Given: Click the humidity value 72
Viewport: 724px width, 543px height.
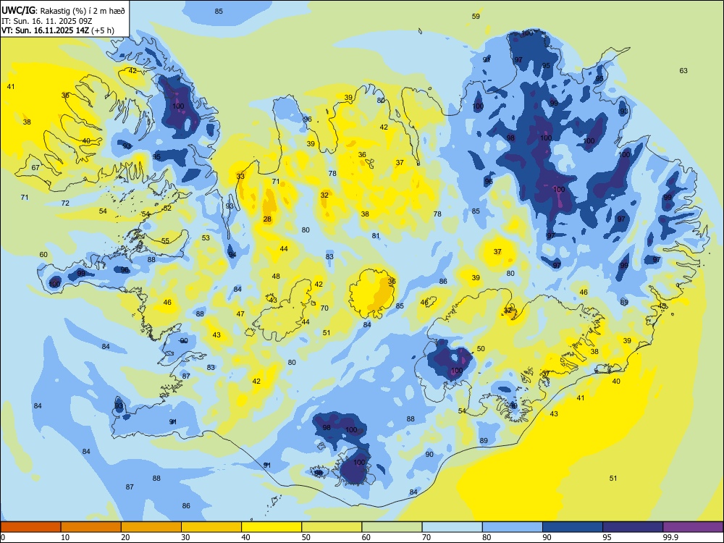Looking at the screenshot, I should pyautogui.click(x=65, y=203).
